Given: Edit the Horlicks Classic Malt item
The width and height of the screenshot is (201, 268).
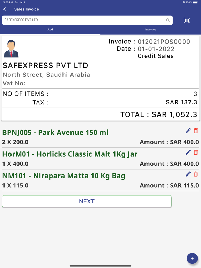Looking at the screenshot, I should 188,152.
